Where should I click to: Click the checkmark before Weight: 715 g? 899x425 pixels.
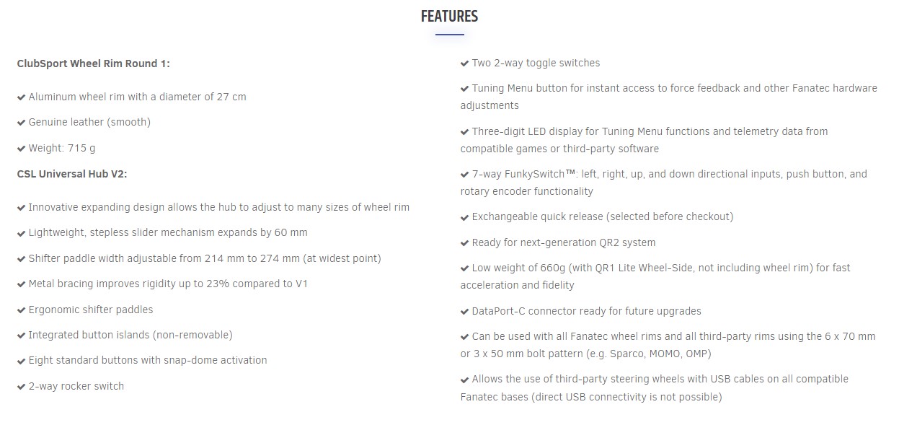[22, 149]
